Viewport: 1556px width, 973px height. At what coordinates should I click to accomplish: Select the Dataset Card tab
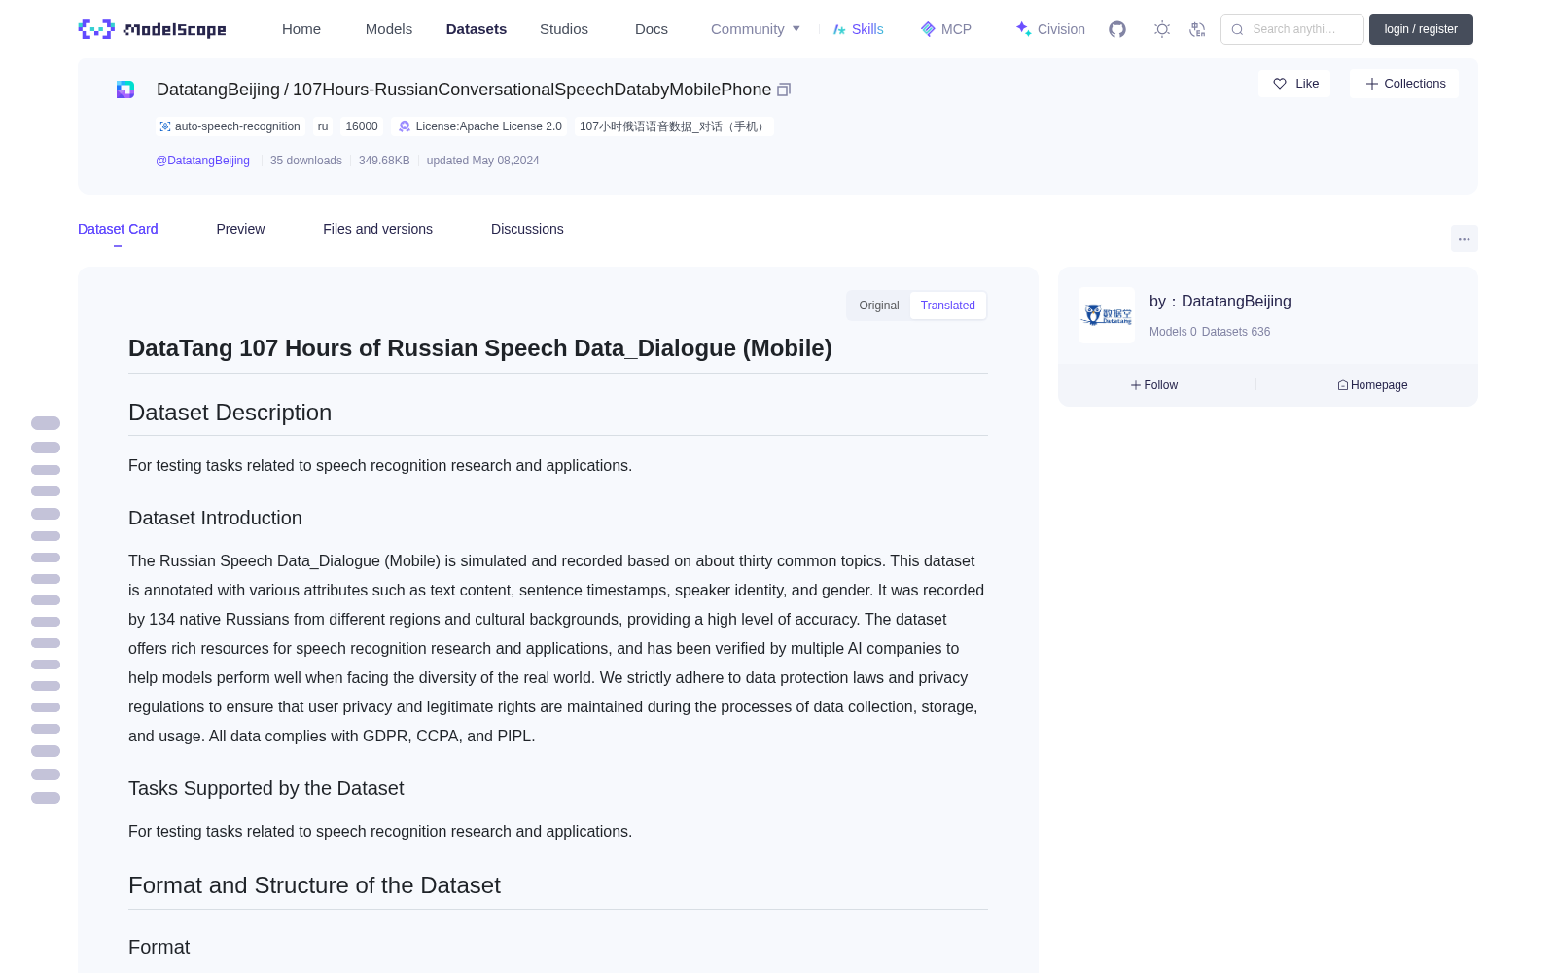(x=118, y=229)
